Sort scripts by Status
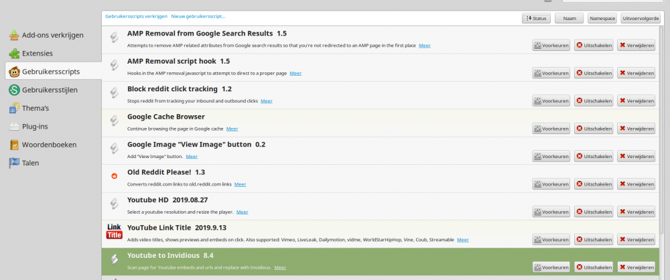The image size is (670, 280). [536, 18]
